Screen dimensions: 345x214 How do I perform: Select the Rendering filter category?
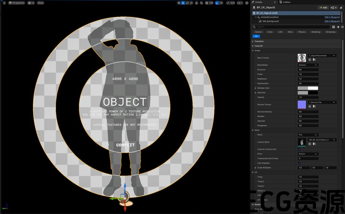[x=316, y=32]
